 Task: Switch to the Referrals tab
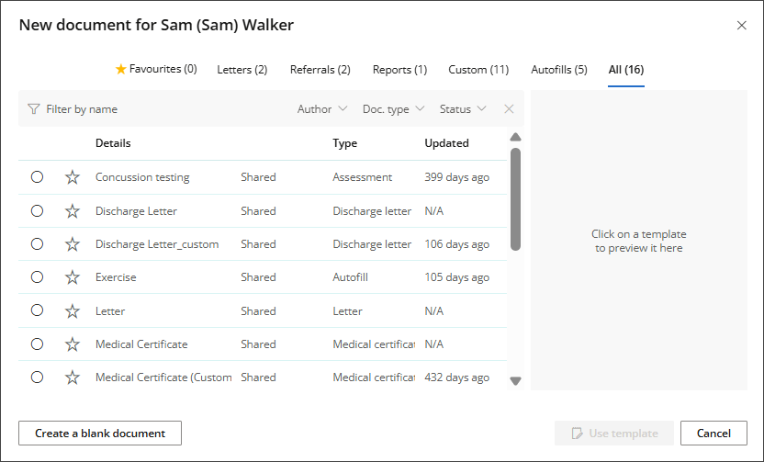click(320, 70)
